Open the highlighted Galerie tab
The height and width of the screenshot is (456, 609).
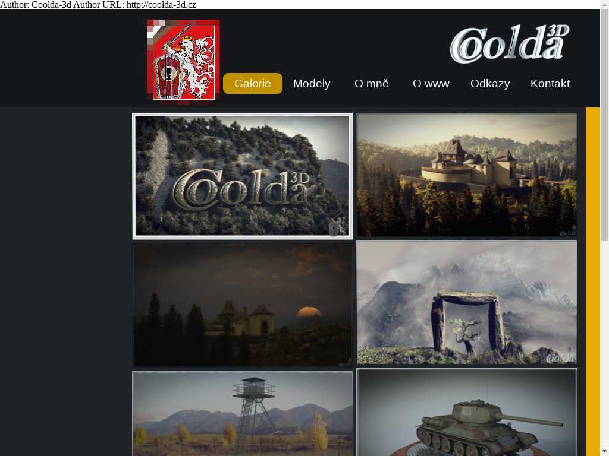click(x=252, y=84)
